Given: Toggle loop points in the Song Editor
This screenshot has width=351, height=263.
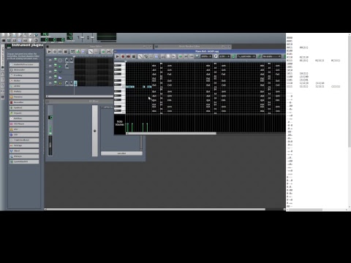Looking at the screenshot, I should pos(109,51).
